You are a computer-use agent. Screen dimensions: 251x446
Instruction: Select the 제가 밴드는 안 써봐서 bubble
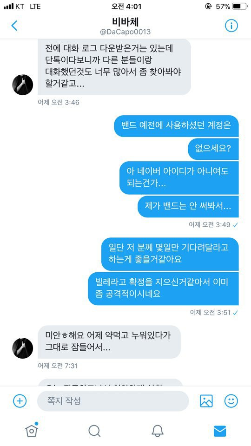coord(188,206)
